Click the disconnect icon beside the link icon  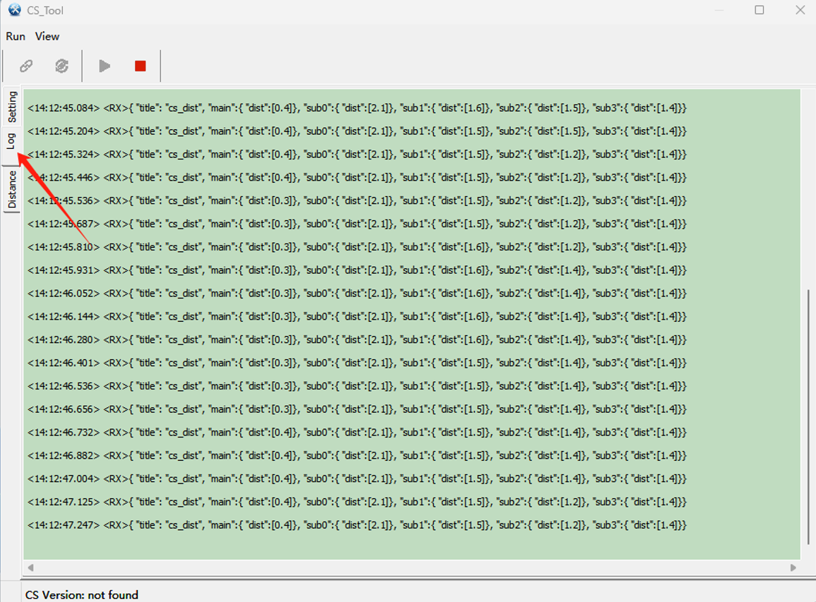coord(62,66)
